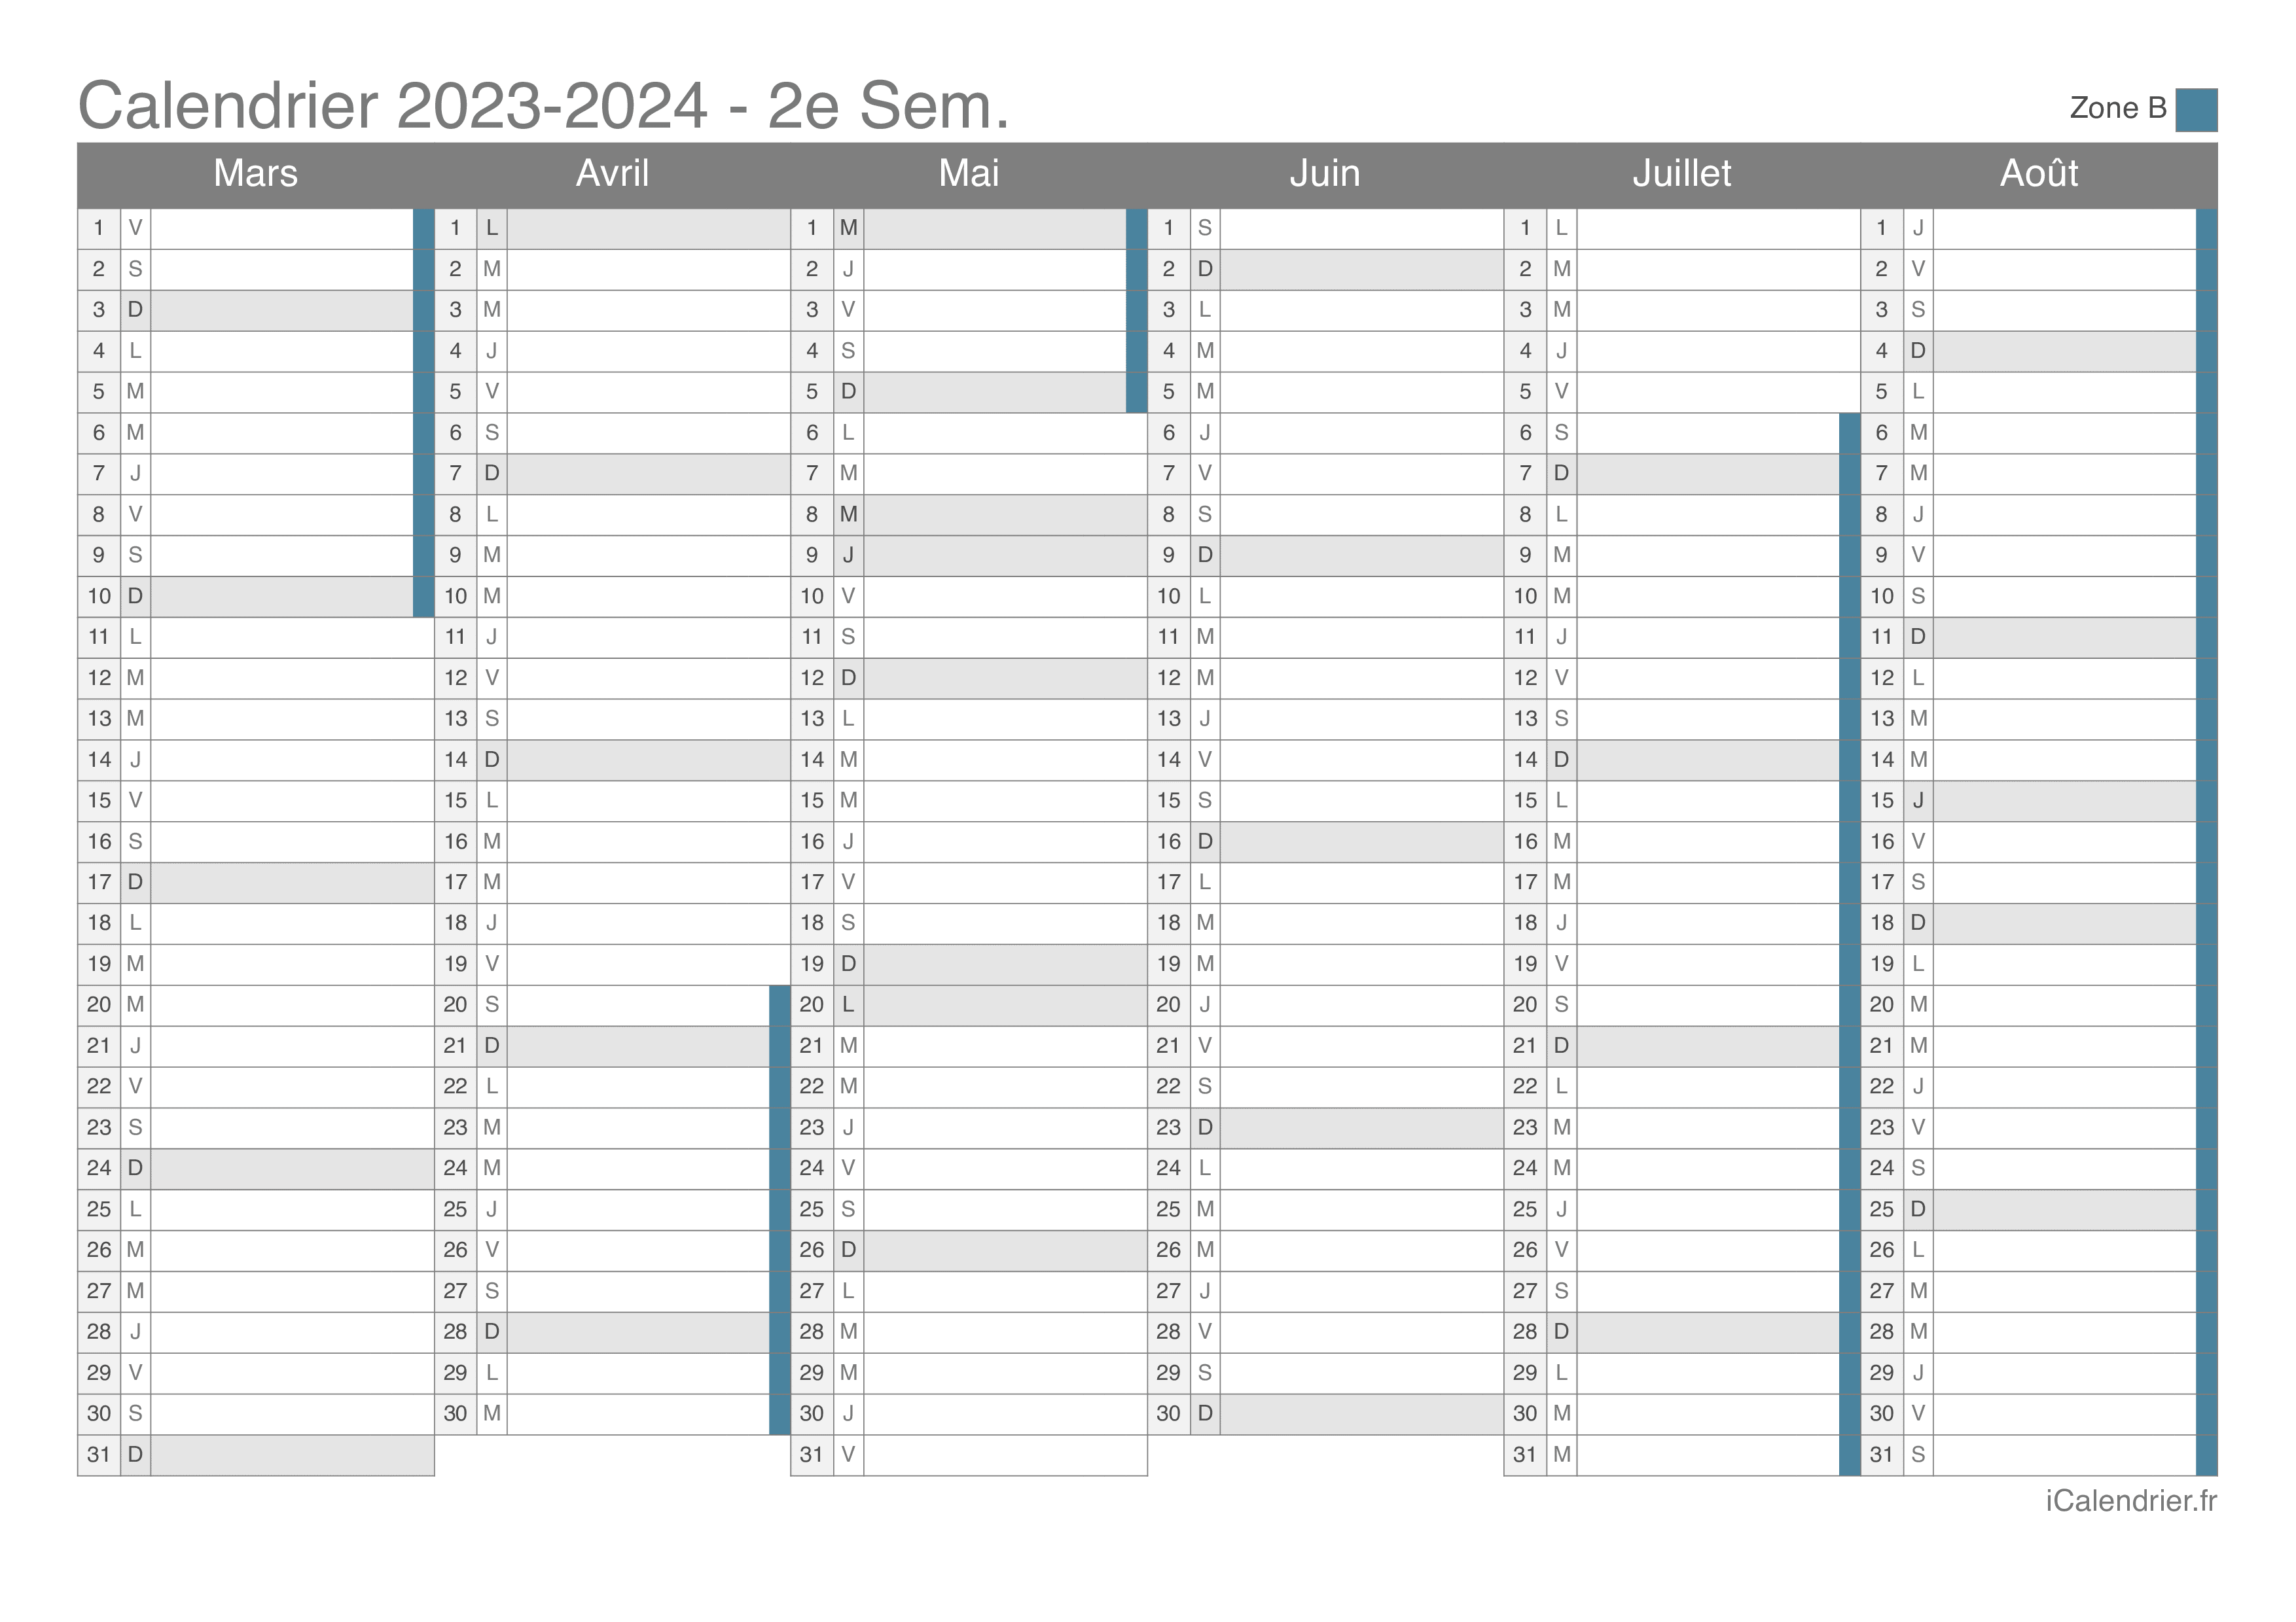This screenshot has height=1622, width=2296.
Task: Click the Avril 20 S row
Action: click(x=612, y=1006)
